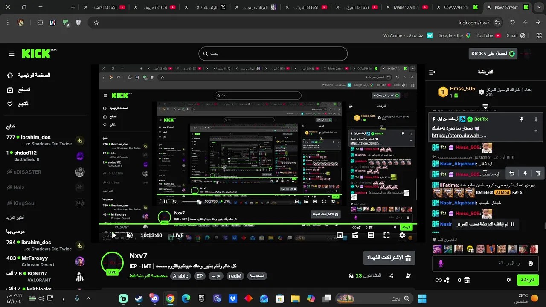Share the Nxv7 stream

pyautogui.click(x=391, y=276)
